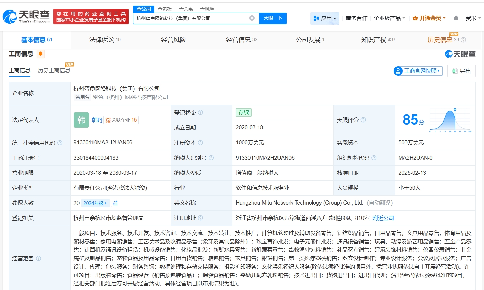The image size is (484, 290).
Task: Click the orange alert bell beside 工商信息
Action: click(x=40, y=53)
